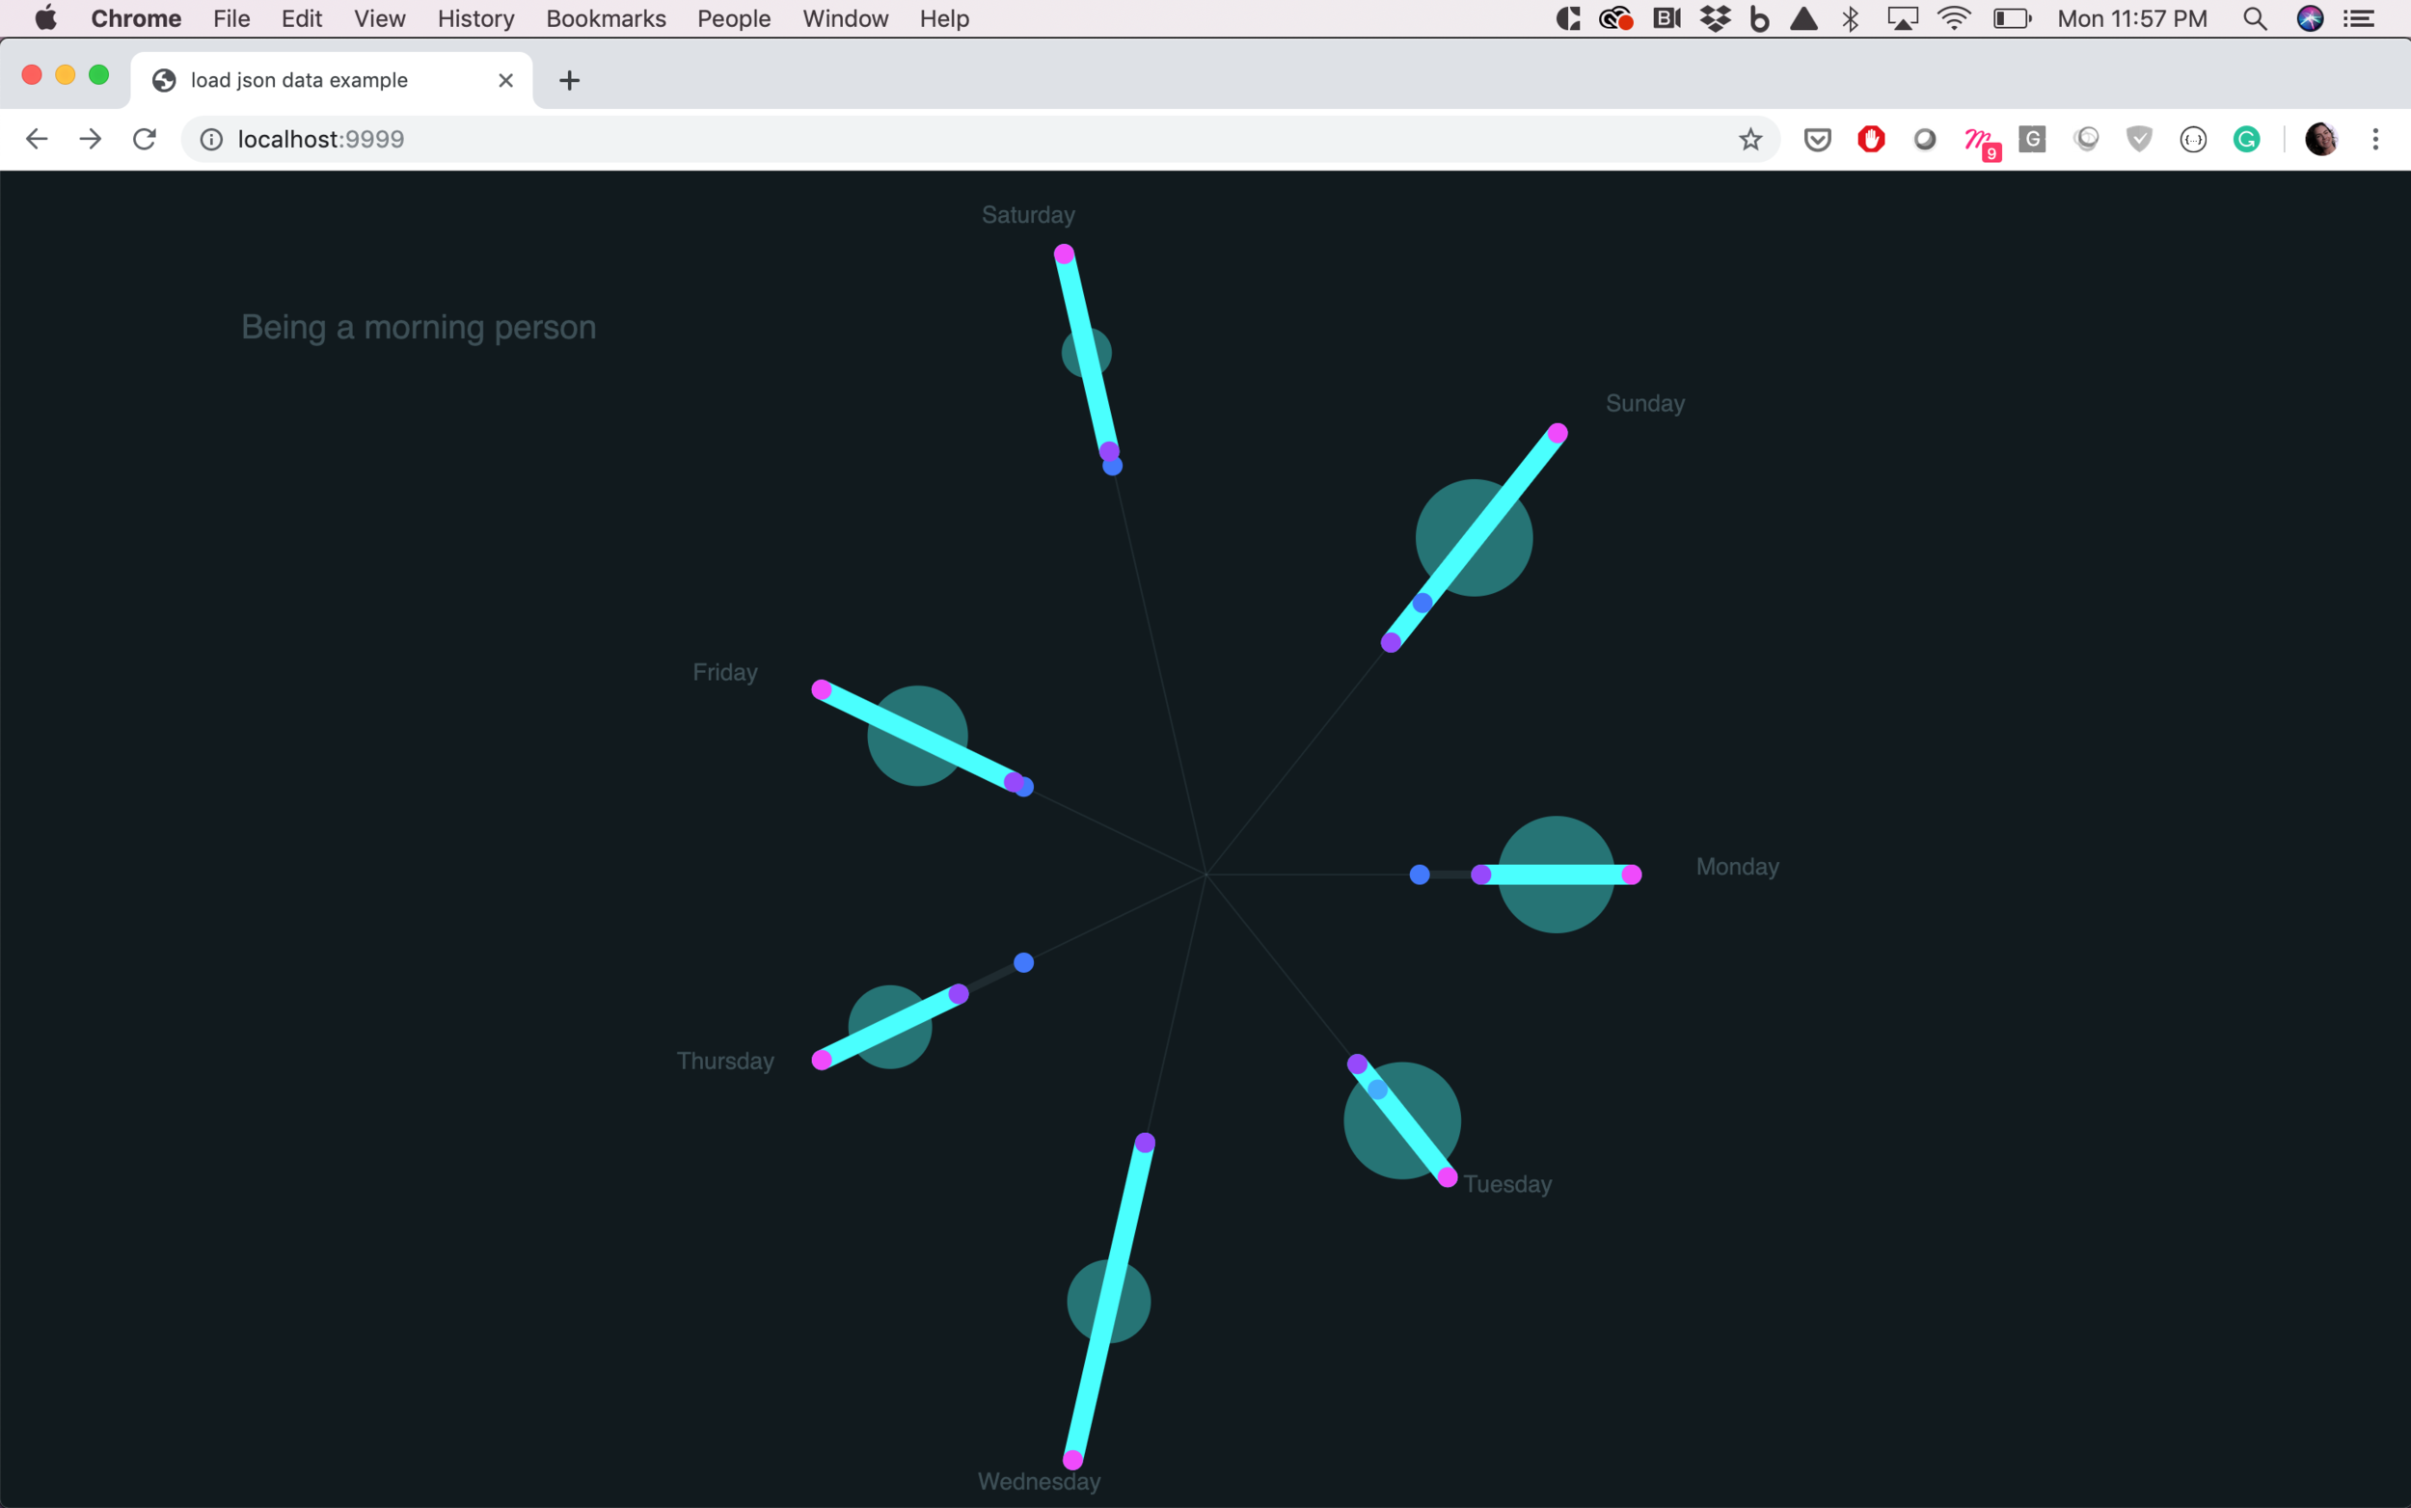Open a new tab with plus button

coord(569,80)
